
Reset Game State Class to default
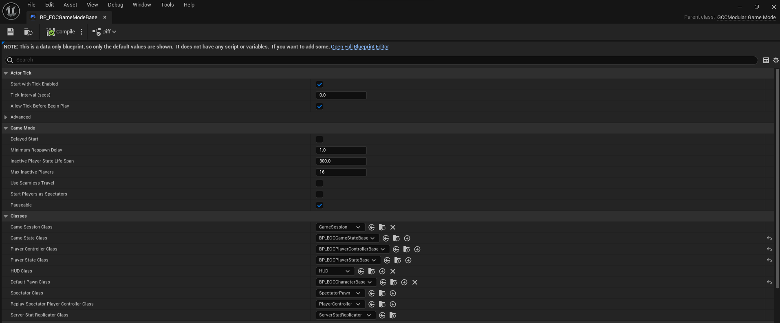pyautogui.click(x=769, y=238)
